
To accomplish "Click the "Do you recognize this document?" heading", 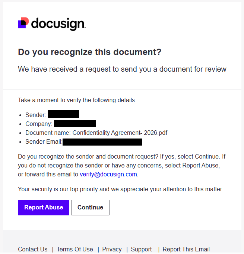I will click(x=89, y=52).
